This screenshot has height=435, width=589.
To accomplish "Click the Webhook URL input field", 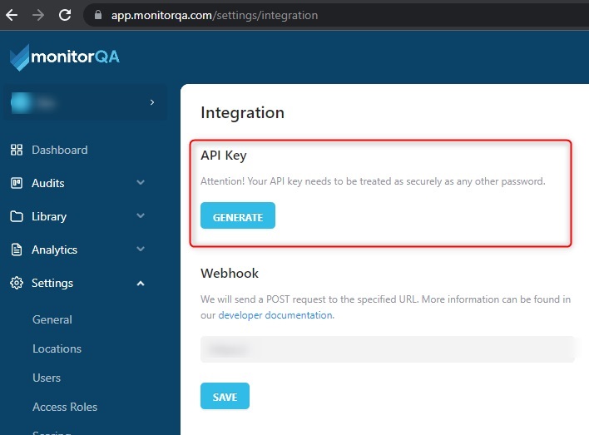I will click(388, 349).
